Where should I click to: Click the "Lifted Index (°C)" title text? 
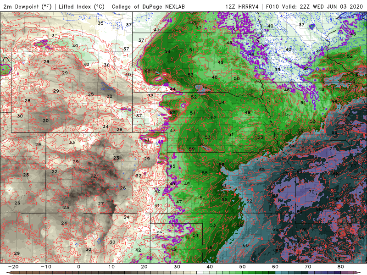click(x=82, y=6)
